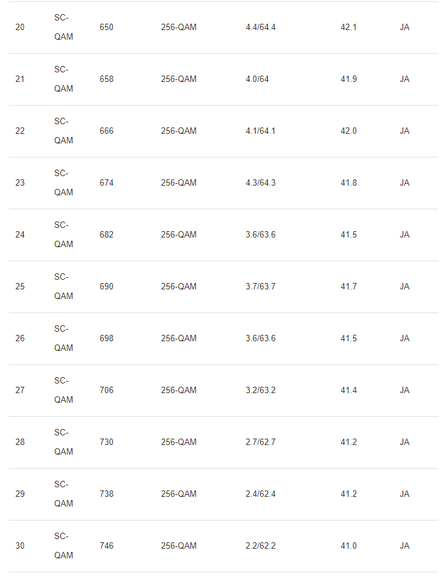Select the 41.7 value in row 25
Image resolution: width=446 pixels, height=582 pixels.
(x=349, y=287)
